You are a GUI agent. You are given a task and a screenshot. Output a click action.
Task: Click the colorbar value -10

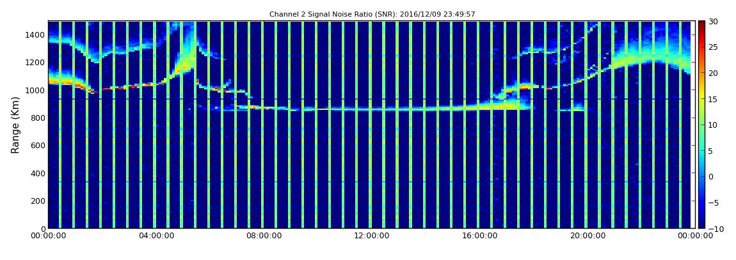point(715,229)
